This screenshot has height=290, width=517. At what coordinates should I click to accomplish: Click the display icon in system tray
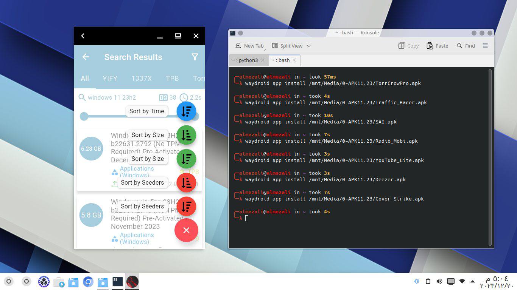(x=451, y=281)
